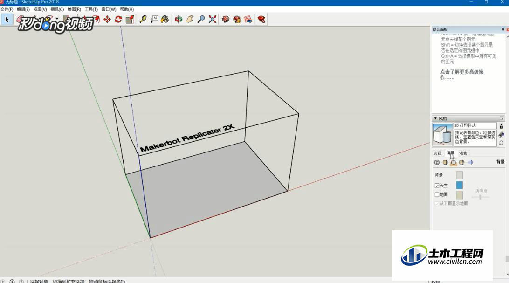
Task: Open the 绘图(R) menu
Action: tap(74, 9)
